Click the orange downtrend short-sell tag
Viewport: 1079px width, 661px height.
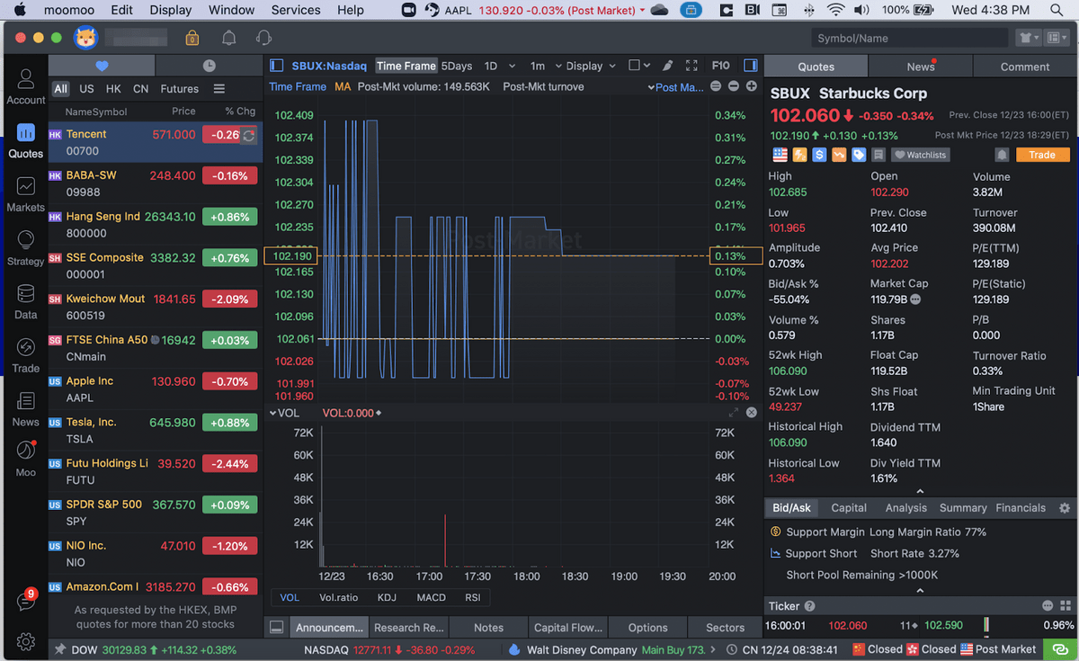(839, 155)
